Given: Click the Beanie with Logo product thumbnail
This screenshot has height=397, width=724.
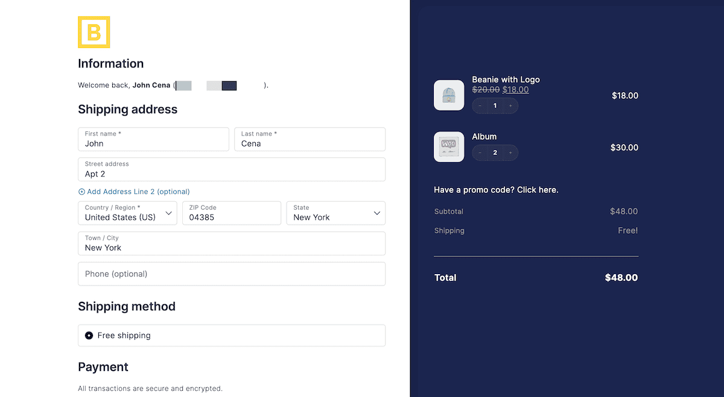Looking at the screenshot, I should pos(449,95).
